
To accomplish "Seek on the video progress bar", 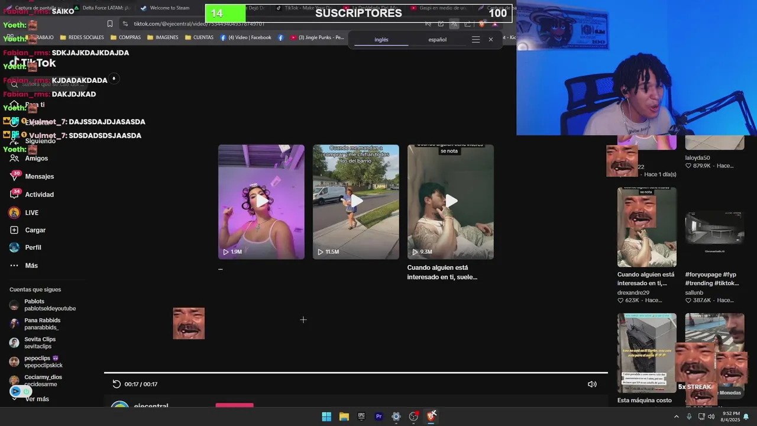I will [356, 373].
